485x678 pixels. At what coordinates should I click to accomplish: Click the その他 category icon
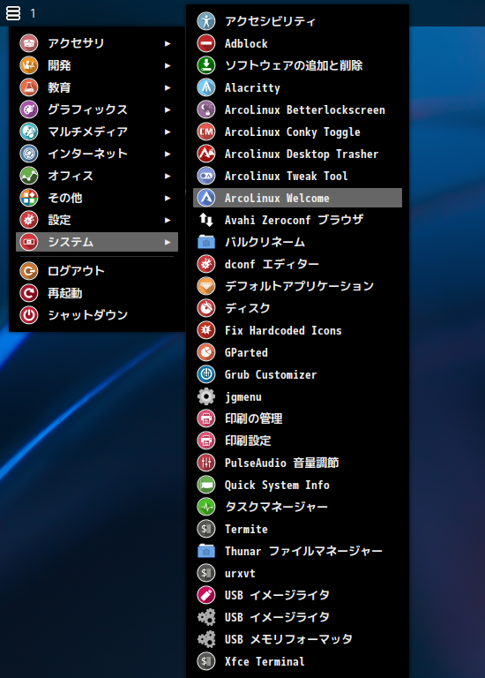(29, 198)
